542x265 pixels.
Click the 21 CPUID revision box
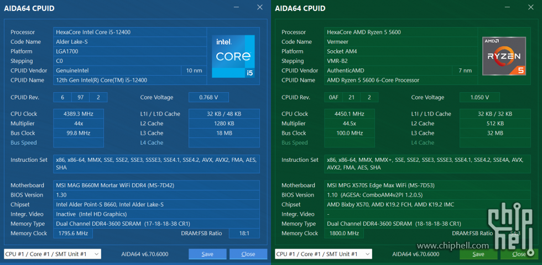pyautogui.click(x=352, y=97)
